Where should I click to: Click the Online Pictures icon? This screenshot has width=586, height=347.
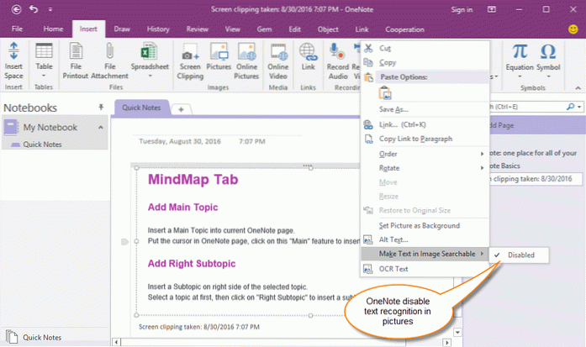point(246,51)
